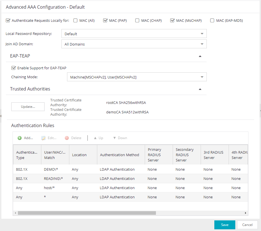The width and height of the screenshot is (261, 231).
Task: Move rule Down with the arrow icon
Action: point(114,138)
